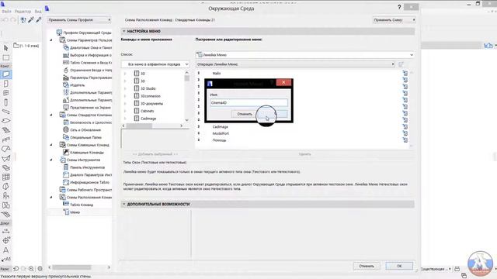
Task: Click the Удалить button
Action: (304, 154)
